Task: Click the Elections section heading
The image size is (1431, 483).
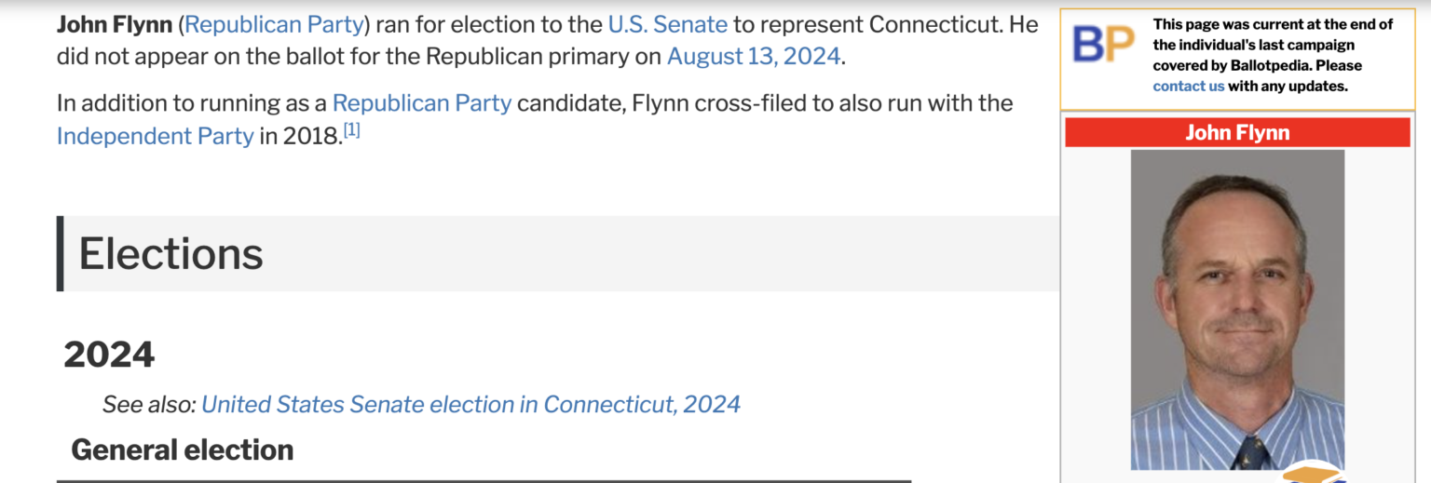Action: (171, 253)
